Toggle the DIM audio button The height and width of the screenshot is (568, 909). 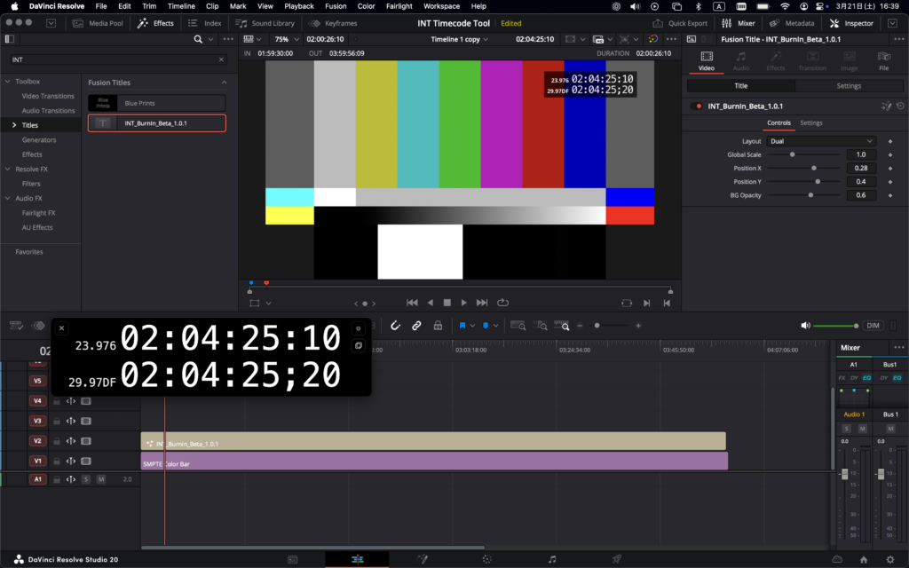click(873, 326)
